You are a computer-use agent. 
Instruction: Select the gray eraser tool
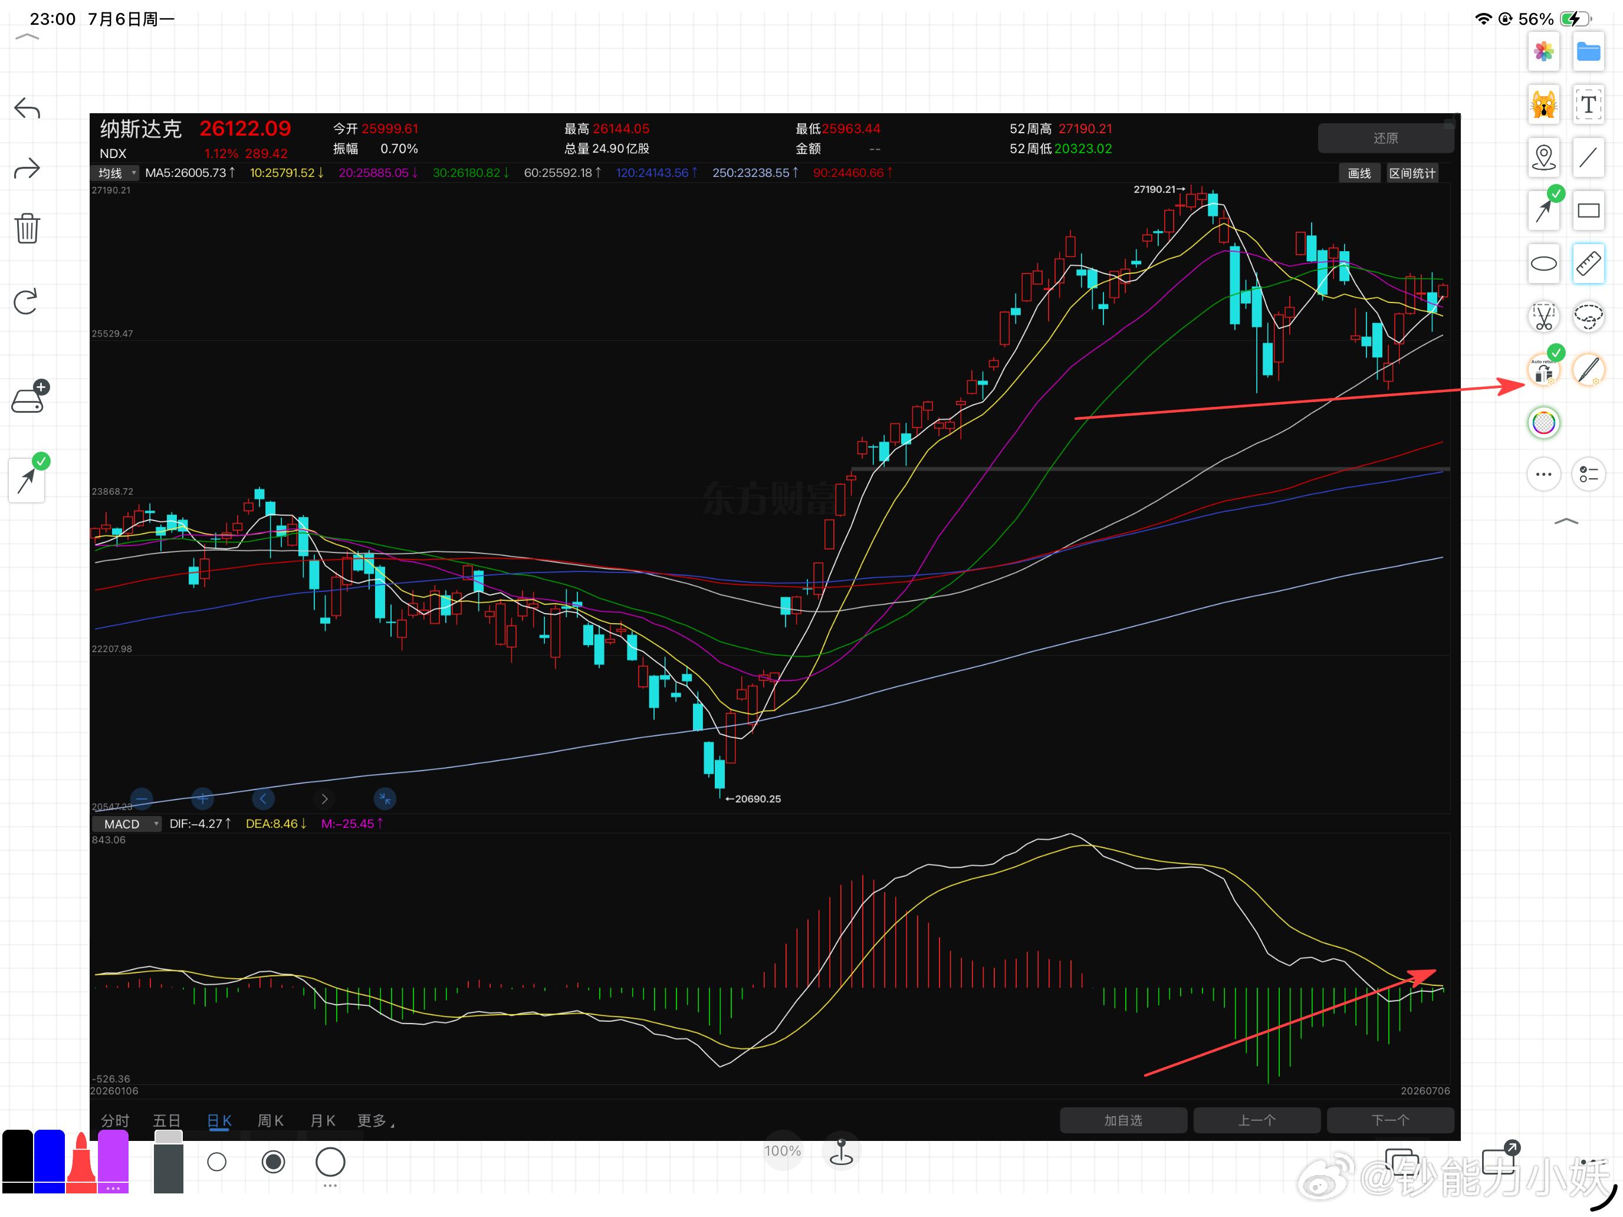coord(169,1161)
